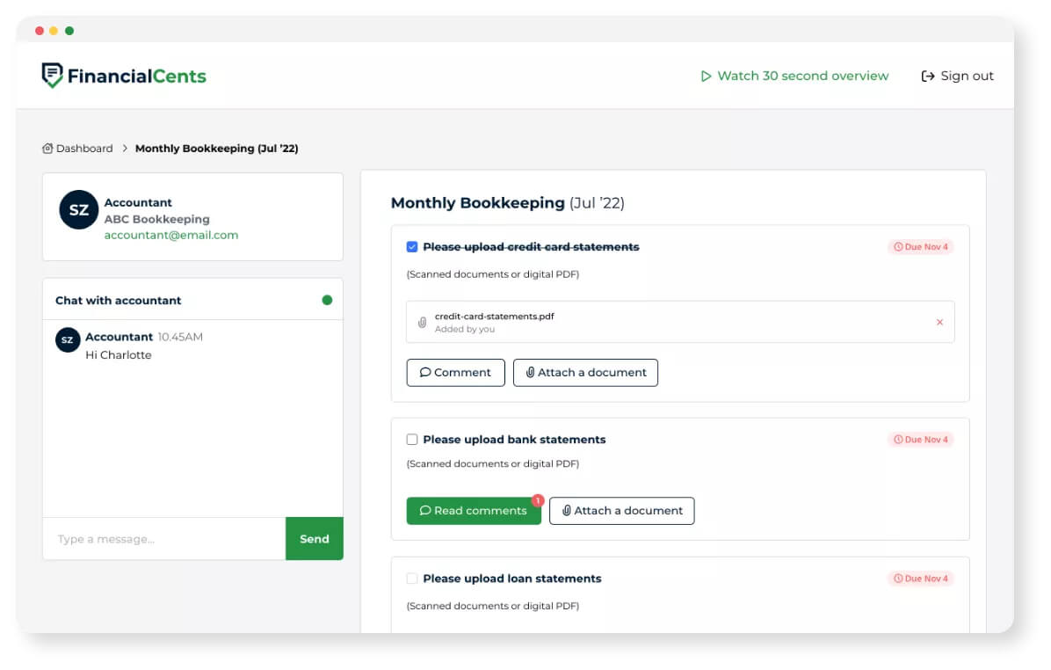The image size is (1051, 670).
Task: Click Comment button under credit card task
Action: (456, 372)
